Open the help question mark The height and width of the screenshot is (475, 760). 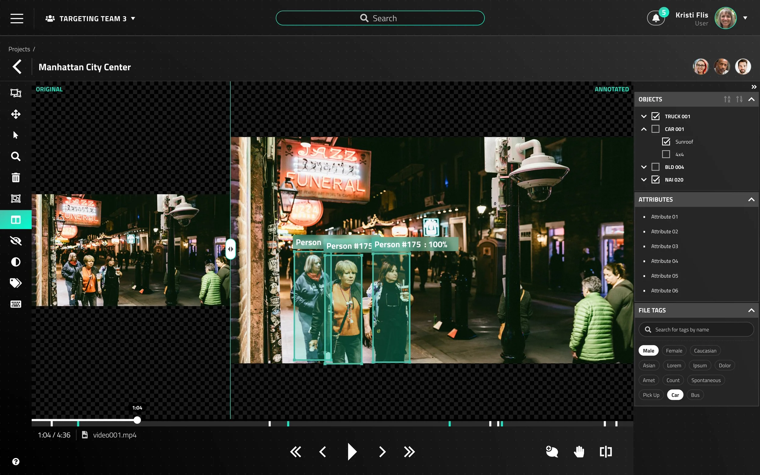16,462
